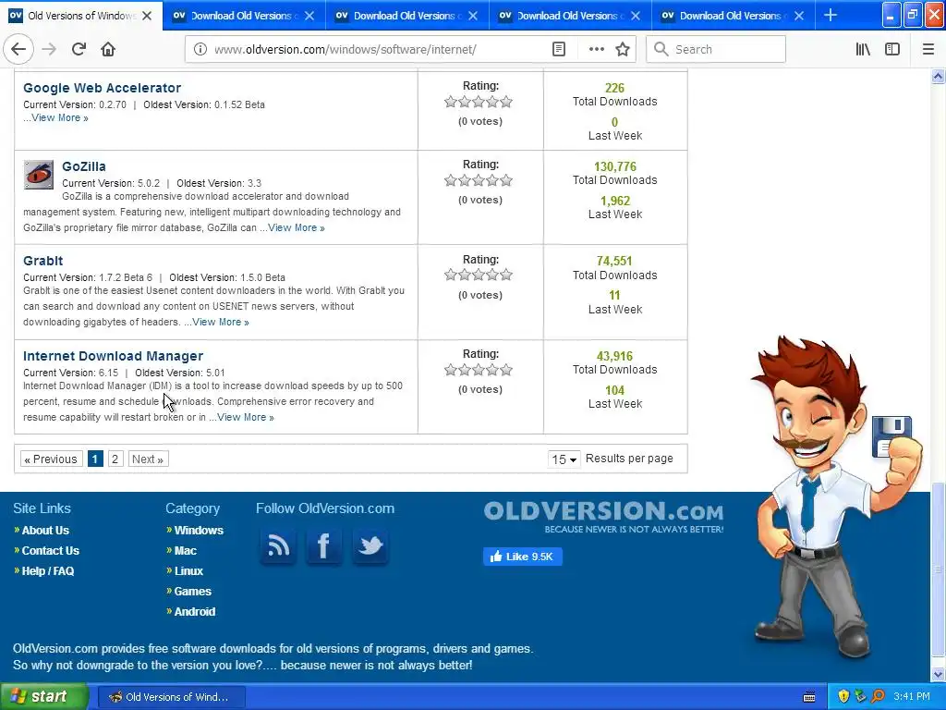This screenshot has width=946, height=710.
Task: Open the RSS feed icon in footer
Action: pyautogui.click(x=278, y=545)
